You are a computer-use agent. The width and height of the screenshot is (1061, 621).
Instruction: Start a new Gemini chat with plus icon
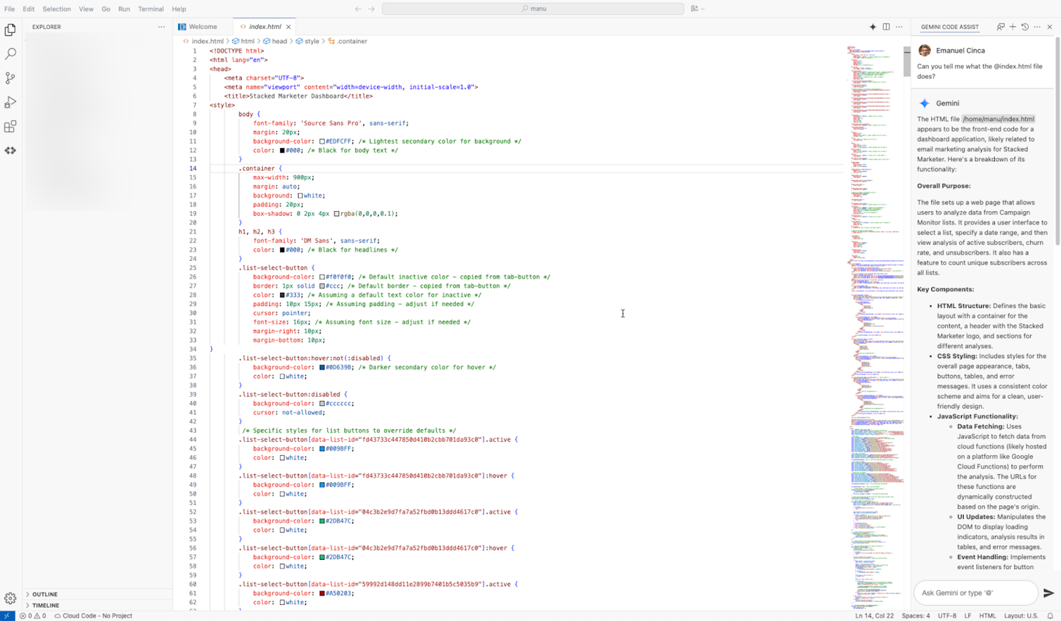[x=1012, y=27]
